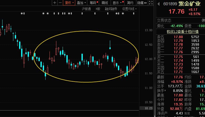Open the 设置均线 dropdown
The height and width of the screenshot is (117, 205).
(129, 9)
